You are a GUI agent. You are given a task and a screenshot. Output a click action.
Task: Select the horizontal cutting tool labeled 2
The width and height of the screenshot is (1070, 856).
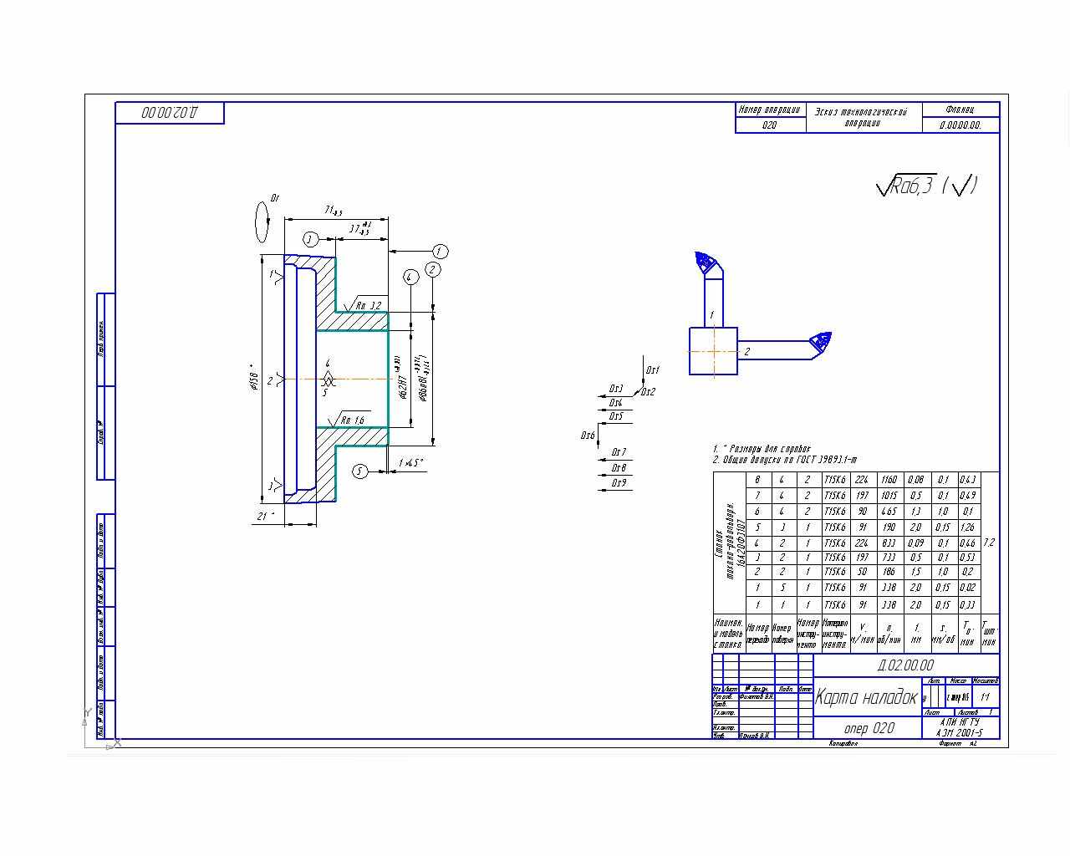point(784,346)
